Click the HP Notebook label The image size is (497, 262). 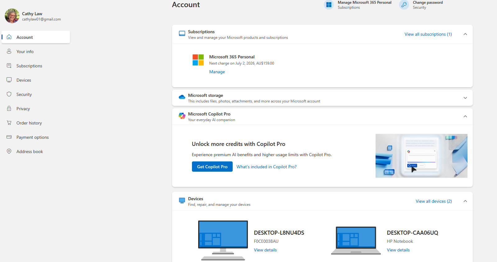click(400, 241)
